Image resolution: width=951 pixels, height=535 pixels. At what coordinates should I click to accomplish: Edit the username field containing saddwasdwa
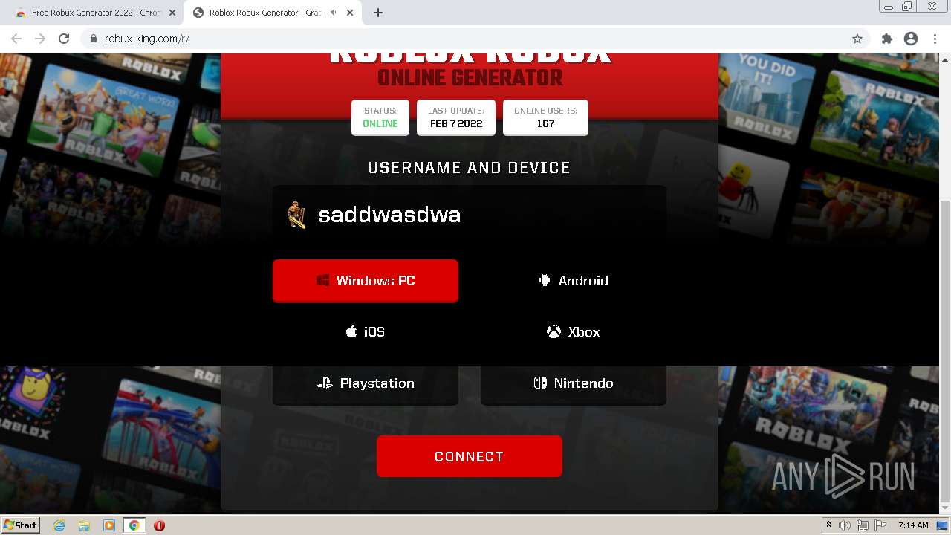(470, 215)
